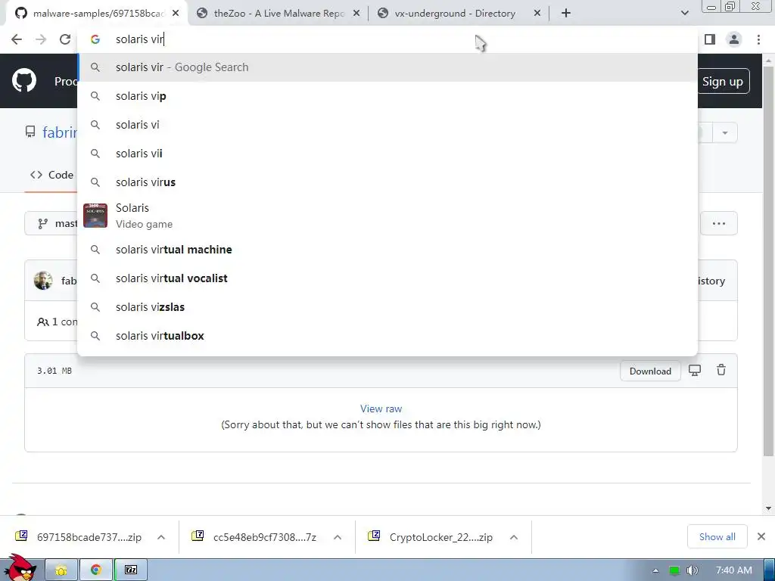Expand the tab search chevron
Viewport: 775px width, 581px height.
coord(684,14)
